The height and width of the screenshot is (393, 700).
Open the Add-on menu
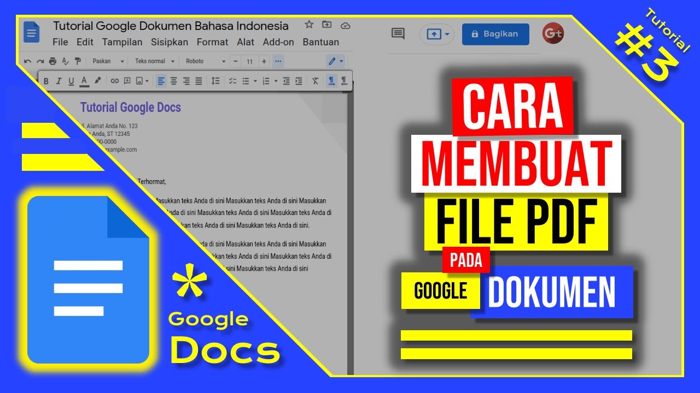pyautogui.click(x=278, y=42)
